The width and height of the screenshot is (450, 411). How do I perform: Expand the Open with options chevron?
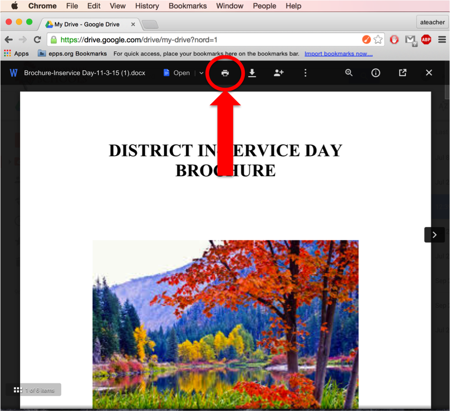click(x=201, y=73)
